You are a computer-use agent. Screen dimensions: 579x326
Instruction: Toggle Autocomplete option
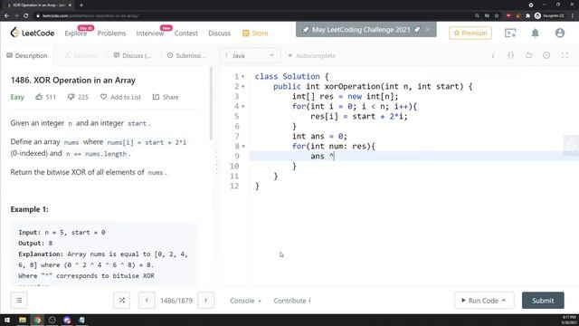(x=312, y=55)
